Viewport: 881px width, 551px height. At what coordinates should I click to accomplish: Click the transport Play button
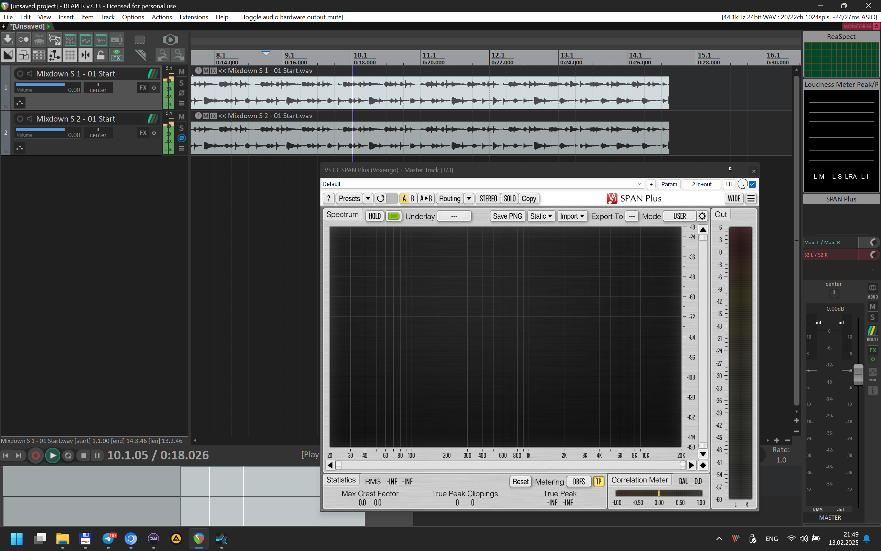(53, 456)
